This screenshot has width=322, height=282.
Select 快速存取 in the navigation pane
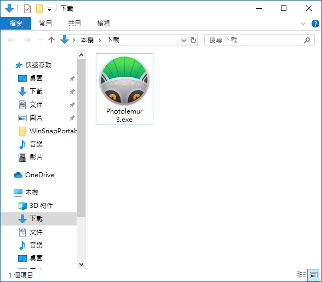pyautogui.click(x=38, y=65)
